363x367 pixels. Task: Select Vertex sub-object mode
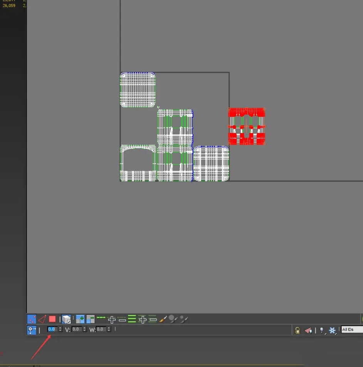coord(32,319)
